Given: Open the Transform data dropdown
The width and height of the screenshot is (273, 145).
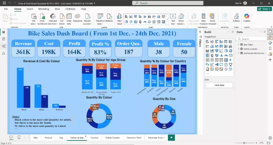Looking at the screenshot, I should coord(100,19).
